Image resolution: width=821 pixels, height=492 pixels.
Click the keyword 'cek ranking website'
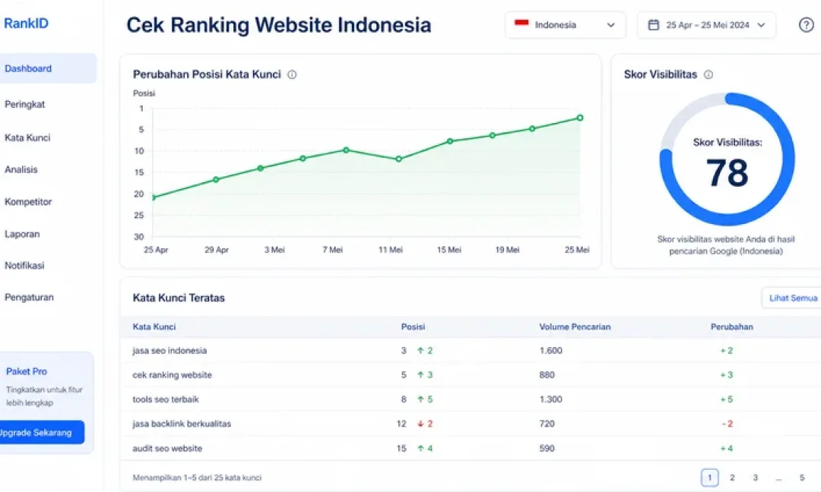click(173, 375)
